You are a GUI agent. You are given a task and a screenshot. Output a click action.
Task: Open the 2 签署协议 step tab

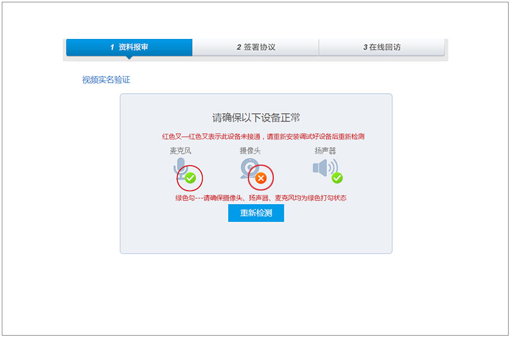click(x=256, y=47)
